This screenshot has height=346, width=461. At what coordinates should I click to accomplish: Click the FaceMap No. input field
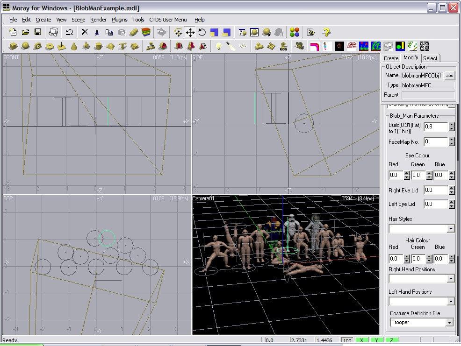[x=435, y=141]
